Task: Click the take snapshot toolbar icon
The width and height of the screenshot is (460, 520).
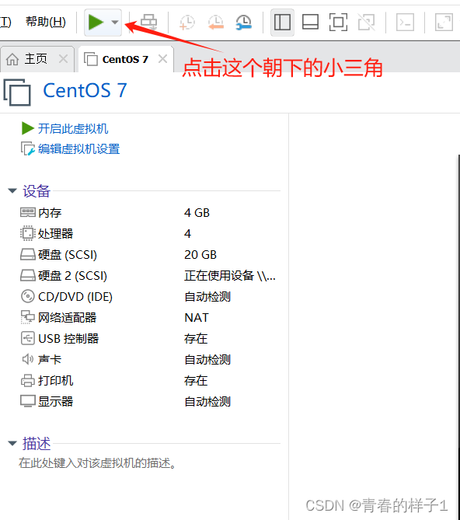Action: pyautogui.click(x=187, y=23)
